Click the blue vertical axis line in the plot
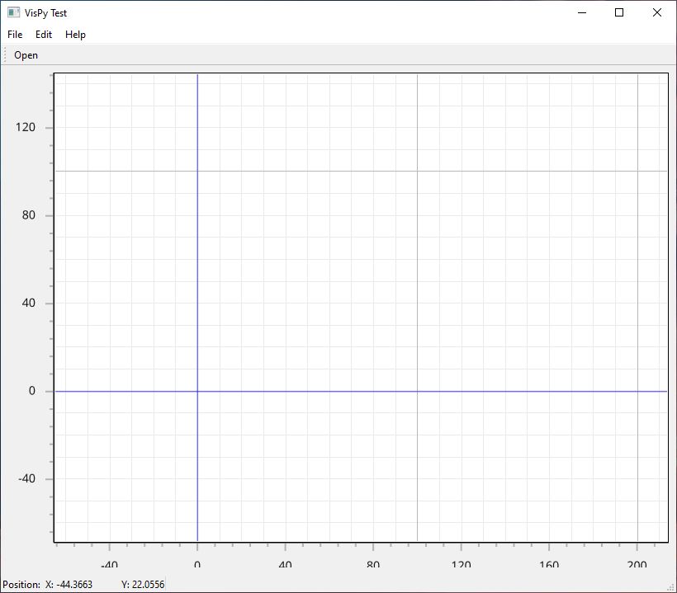The image size is (677, 593). [x=197, y=247]
